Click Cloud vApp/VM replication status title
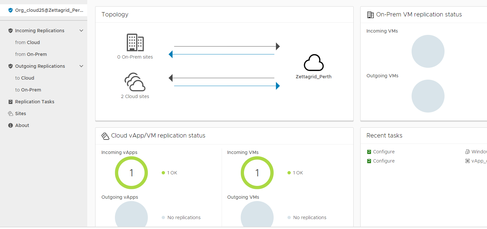 point(158,136)
